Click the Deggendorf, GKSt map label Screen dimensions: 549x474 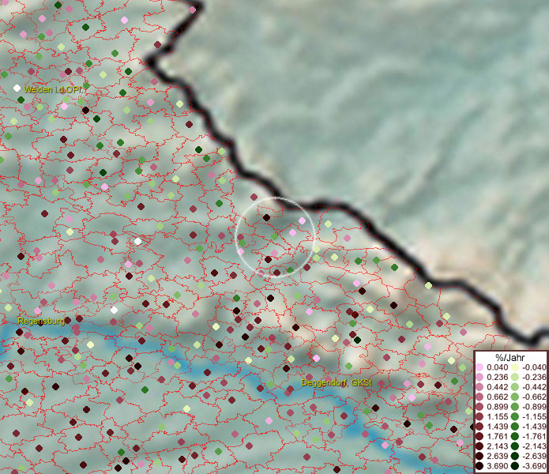(x=337, y=382)
